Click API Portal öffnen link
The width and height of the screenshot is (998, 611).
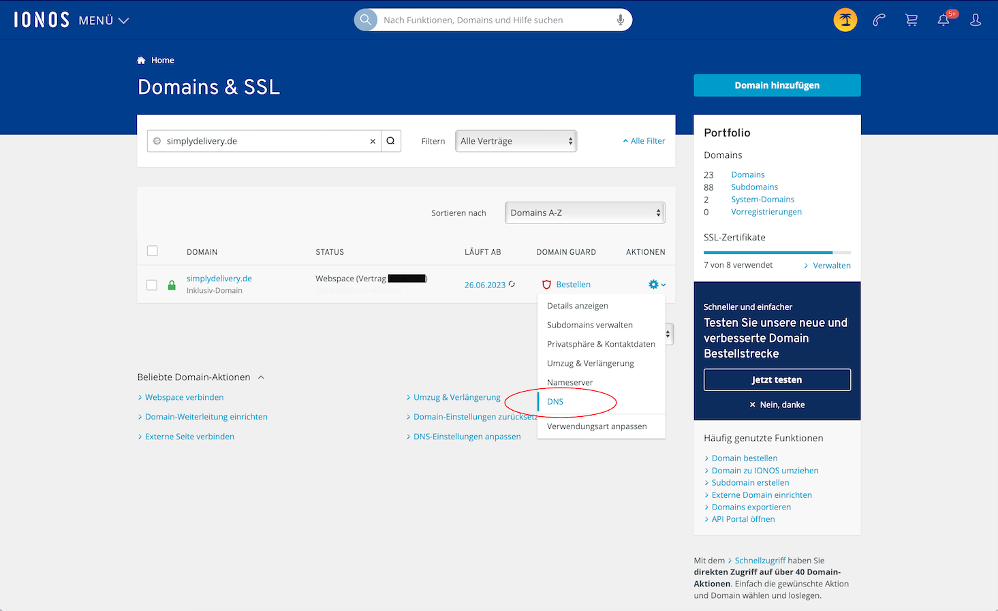[x=743, y=519]
